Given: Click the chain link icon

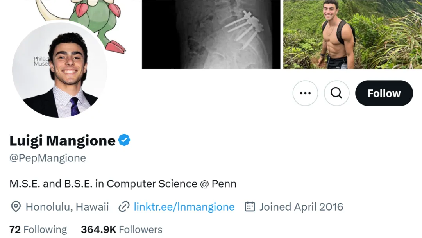Looking at the screenshot, I should 124,207.
